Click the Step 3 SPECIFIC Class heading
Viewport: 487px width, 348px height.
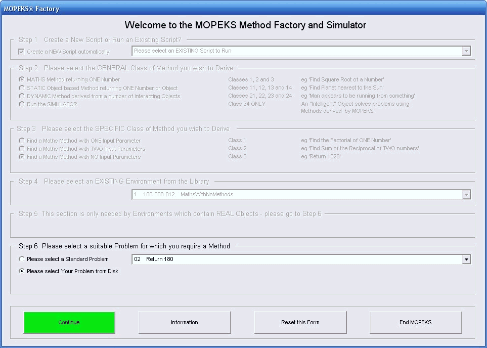123,128
